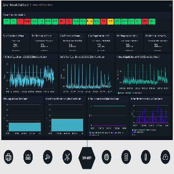Click the Zyker Network Dashboard title
174x174 pixels.
pos(16,5)
